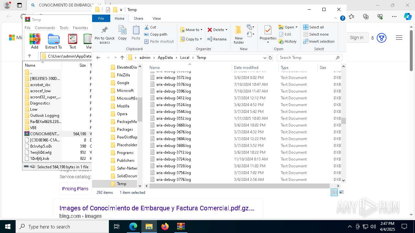Switch to Details view icon in status bar
This screenshot has width=415, height=233.
pyautogui.click(x=334, y=192)
